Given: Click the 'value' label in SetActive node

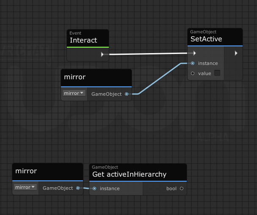Looking at the screenshot, I should 204,73.
